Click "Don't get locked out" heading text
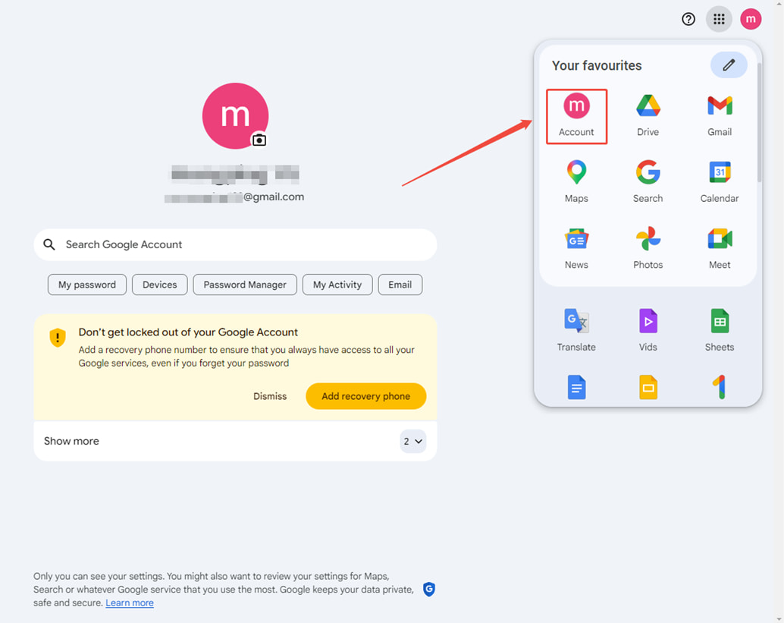Image resolution: width=784 pixels, height=623 pixels. (x=188, y=332)
